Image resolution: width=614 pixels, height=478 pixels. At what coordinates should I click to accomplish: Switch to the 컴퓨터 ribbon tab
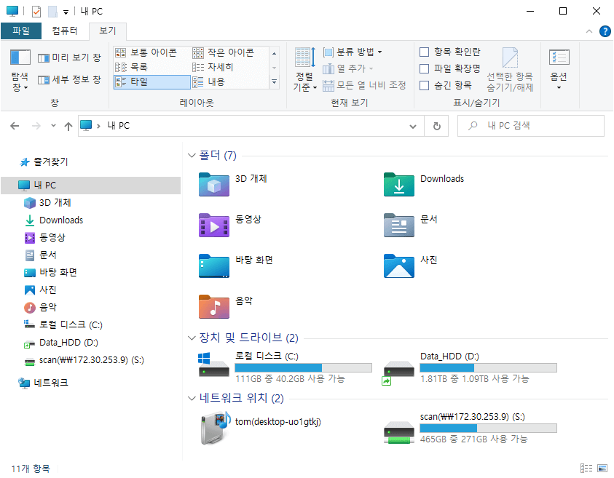65,31
